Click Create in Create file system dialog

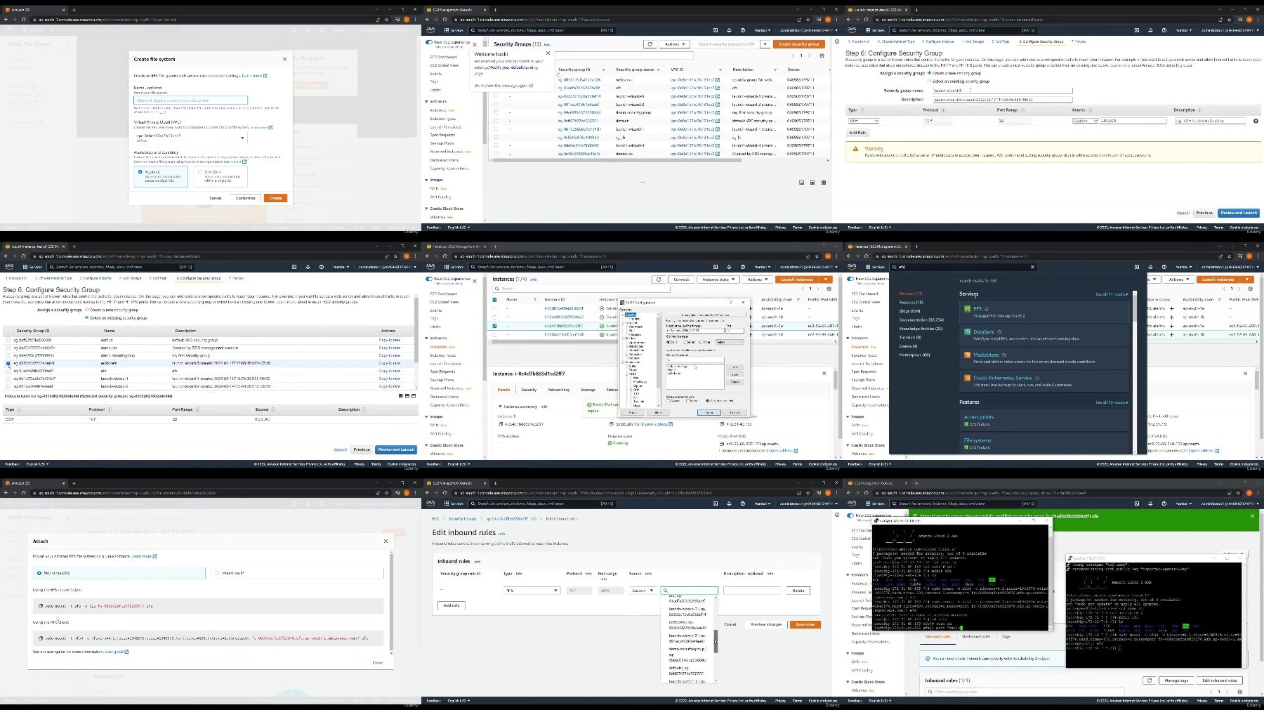(x=275, y=198)
